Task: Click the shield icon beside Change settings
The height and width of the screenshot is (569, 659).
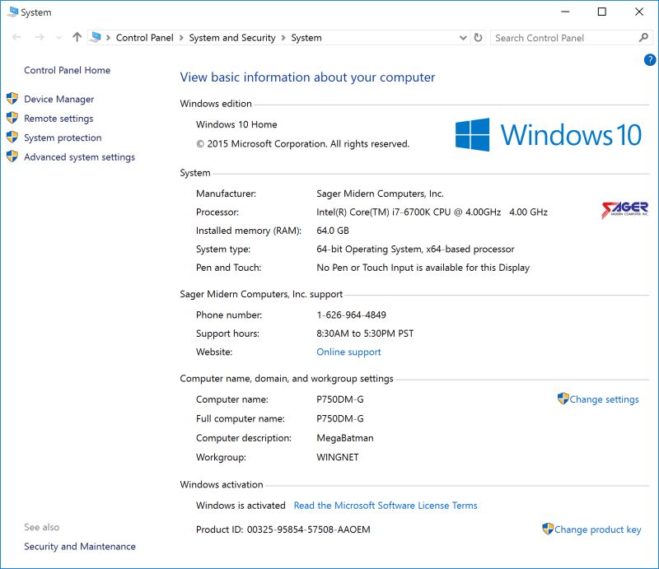Action: [x=563, y=399]
